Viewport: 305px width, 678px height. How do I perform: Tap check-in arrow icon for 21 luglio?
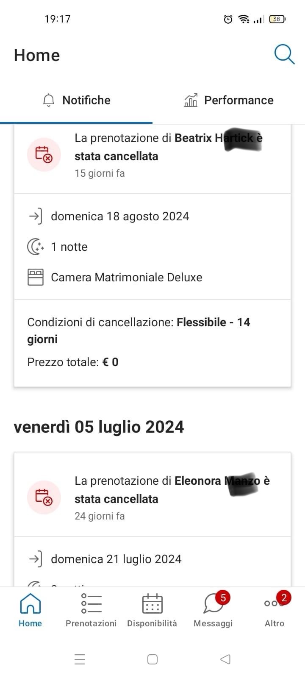click(36, 559)
